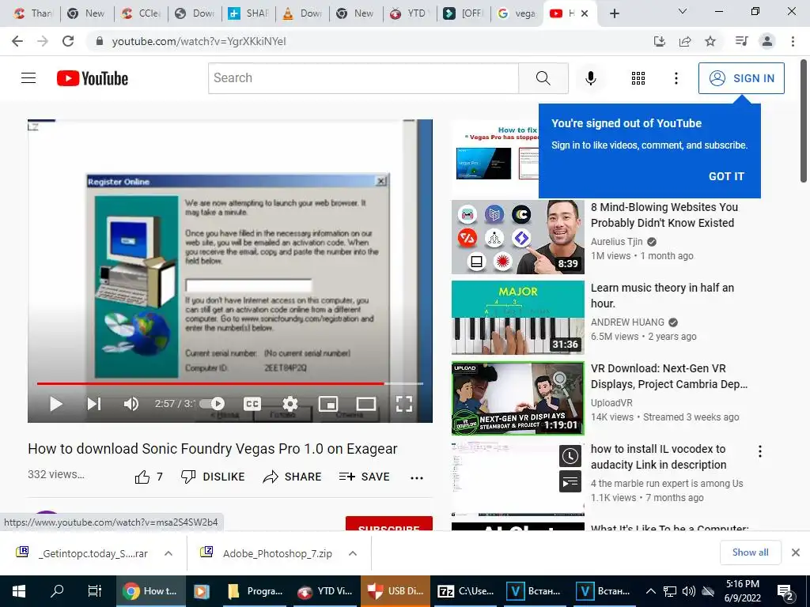Share the video
The image size is (810, 607).
[292, 477]
